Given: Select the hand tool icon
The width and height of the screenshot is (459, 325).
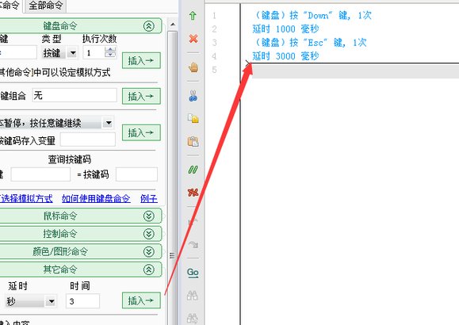Looking at the screenshot, I should point(193,67).
